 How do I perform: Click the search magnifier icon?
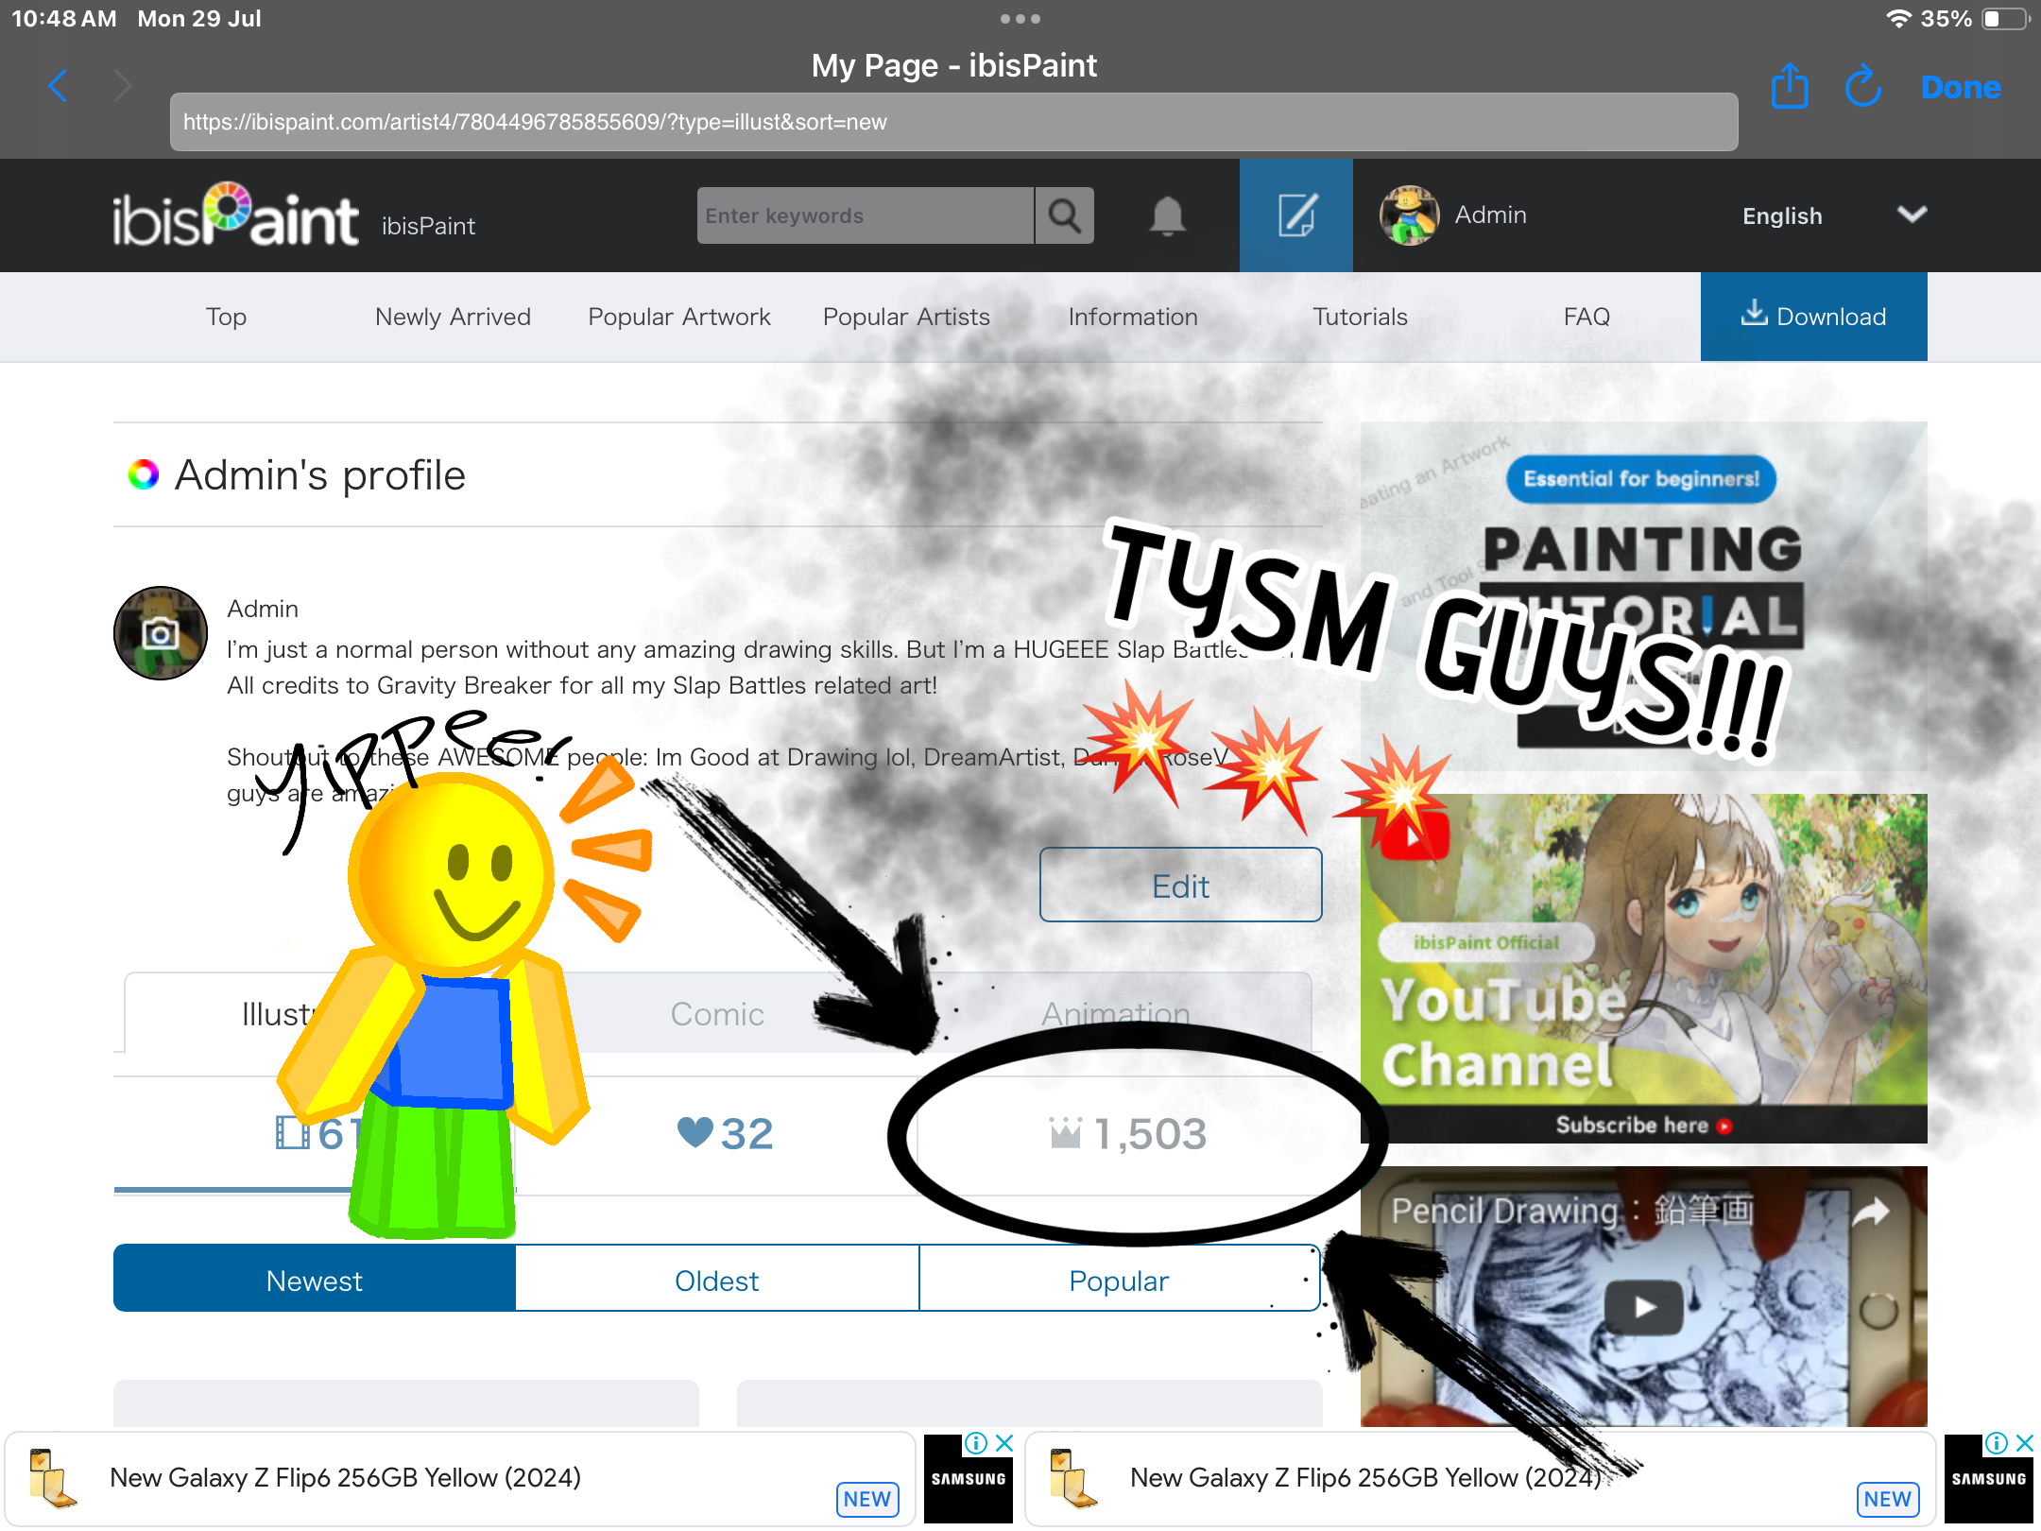(1064, 215)
